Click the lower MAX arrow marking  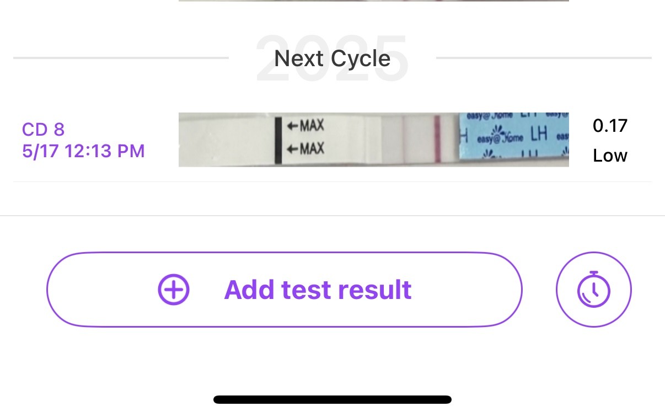coord(305,148)
